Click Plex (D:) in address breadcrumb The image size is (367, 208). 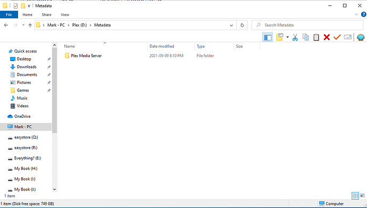79,25
